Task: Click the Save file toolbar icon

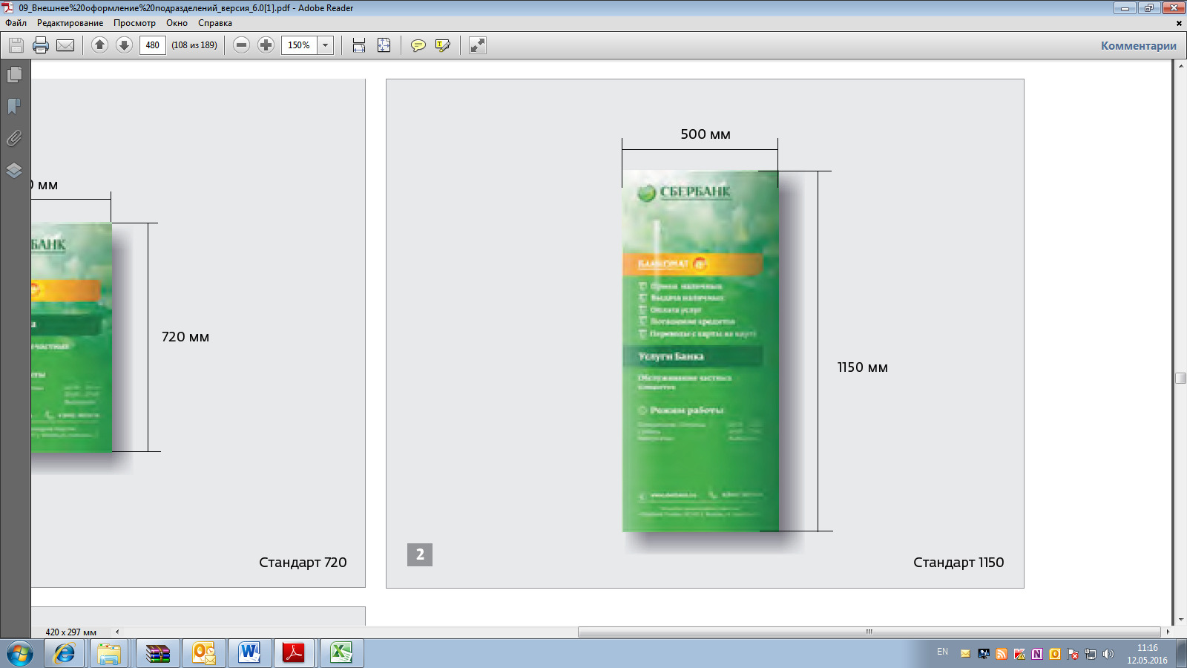Action: [16, 45]
